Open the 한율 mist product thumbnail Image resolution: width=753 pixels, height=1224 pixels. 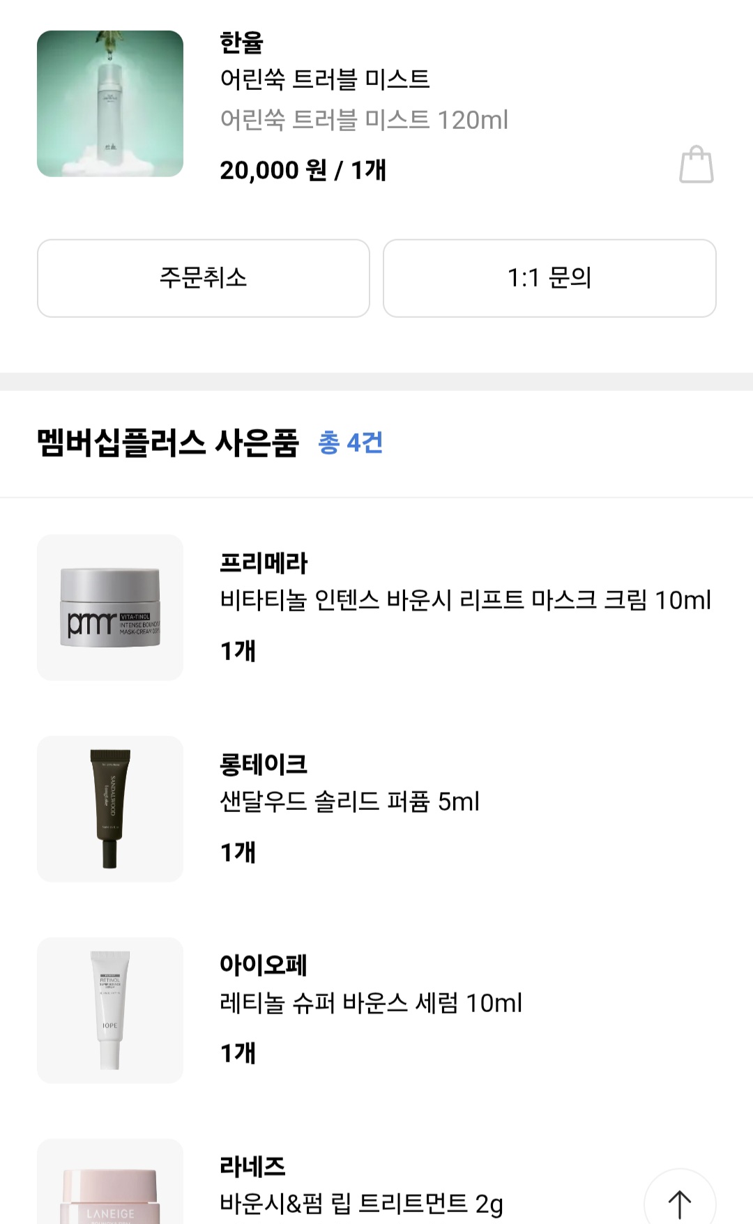110,104
